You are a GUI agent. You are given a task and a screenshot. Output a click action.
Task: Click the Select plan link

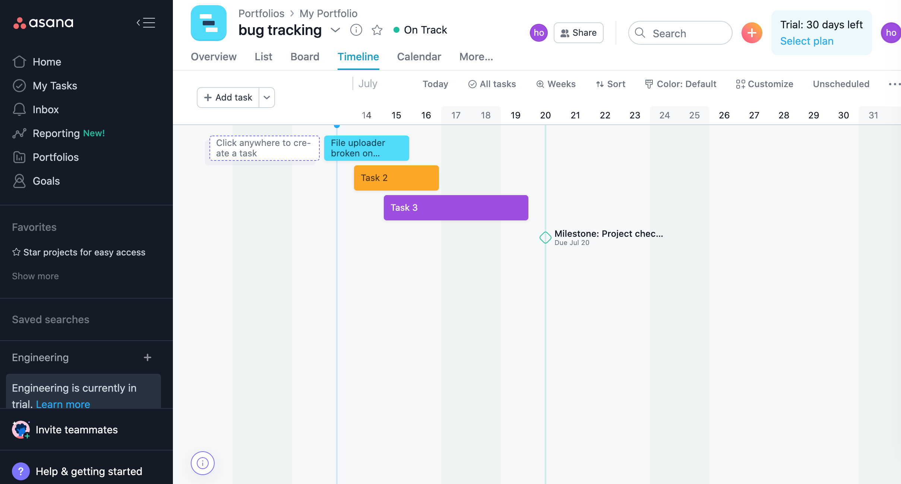click(807, 41)
